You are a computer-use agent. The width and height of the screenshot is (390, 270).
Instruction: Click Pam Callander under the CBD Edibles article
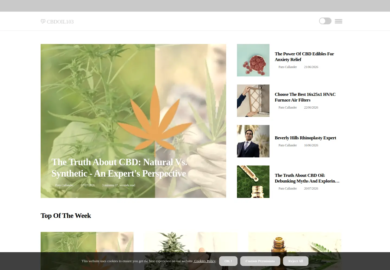pyautogui.click(x=288, y=67)
